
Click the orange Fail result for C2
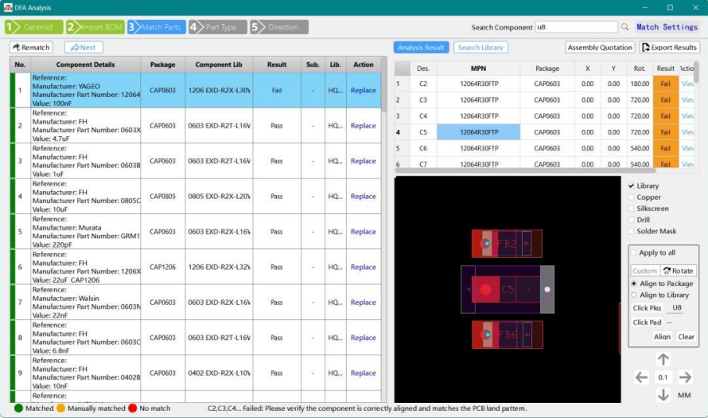(665, 84)
